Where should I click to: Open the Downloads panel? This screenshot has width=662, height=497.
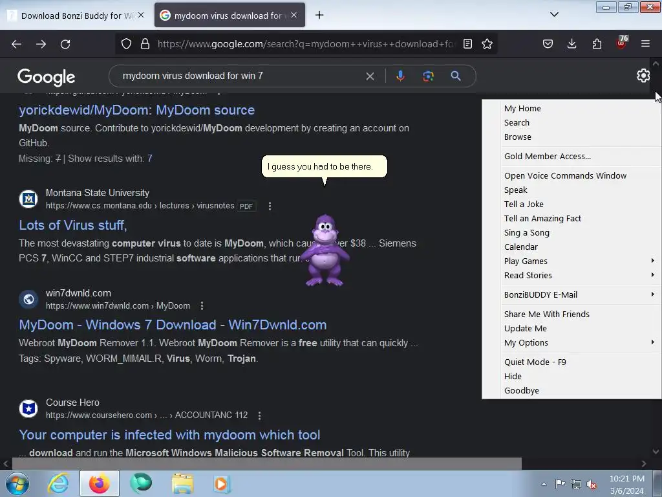(571, 44)
